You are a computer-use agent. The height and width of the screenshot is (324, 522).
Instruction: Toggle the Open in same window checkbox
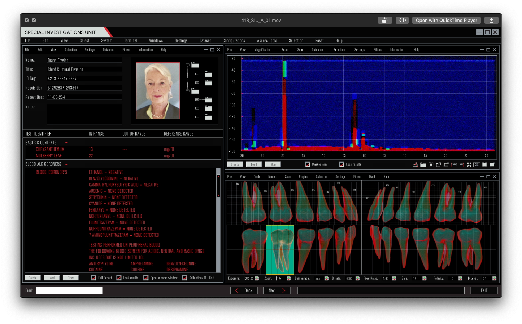click(x=146, y=278)
